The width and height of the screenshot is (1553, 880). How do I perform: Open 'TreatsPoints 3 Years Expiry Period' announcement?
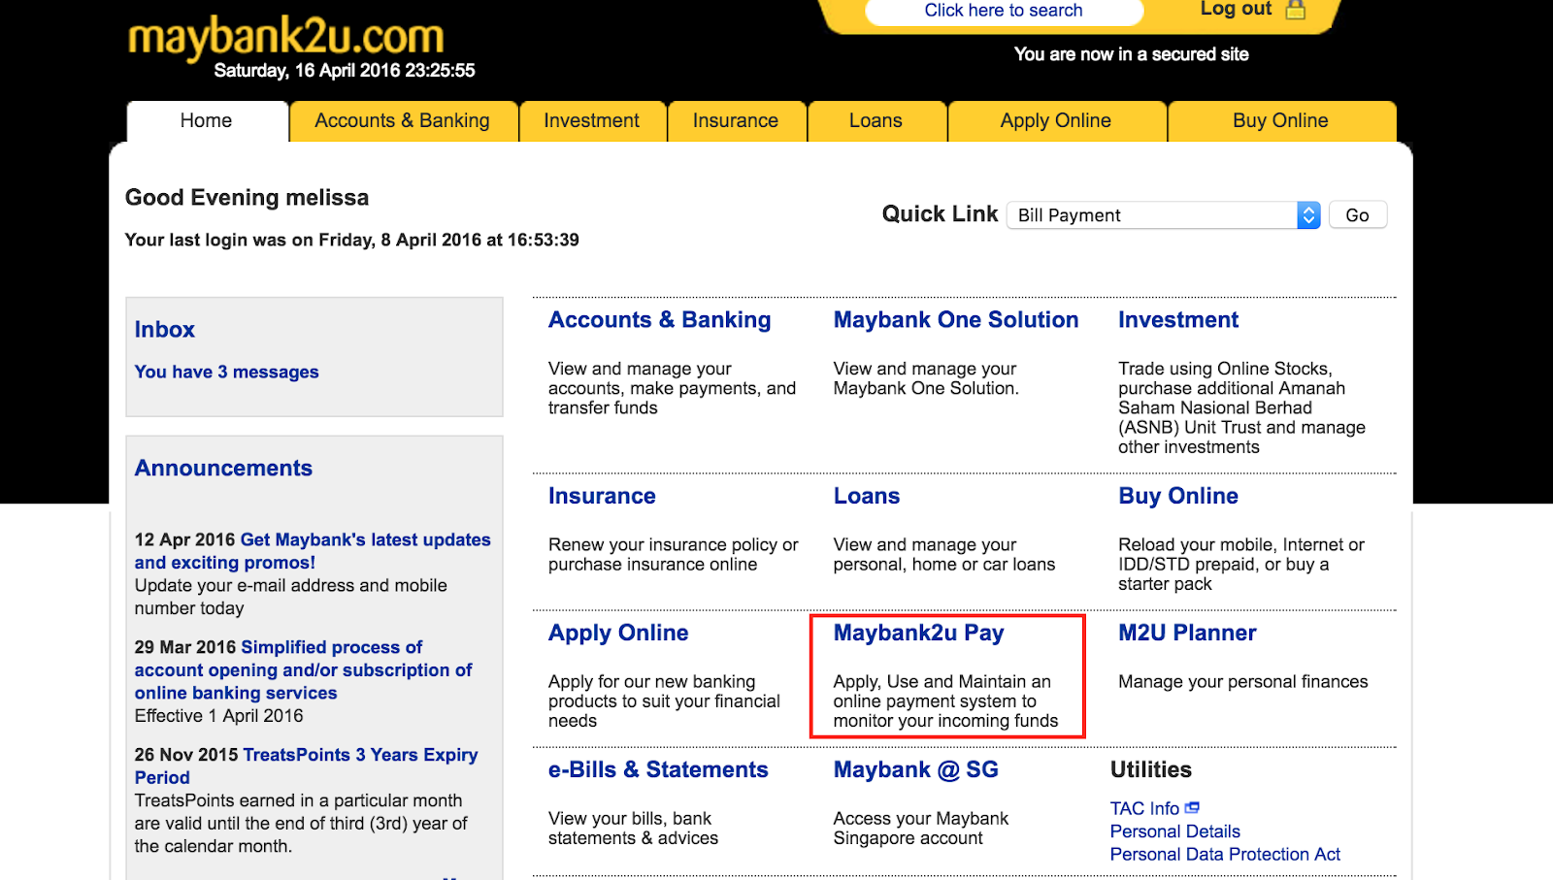coord(307,766)
